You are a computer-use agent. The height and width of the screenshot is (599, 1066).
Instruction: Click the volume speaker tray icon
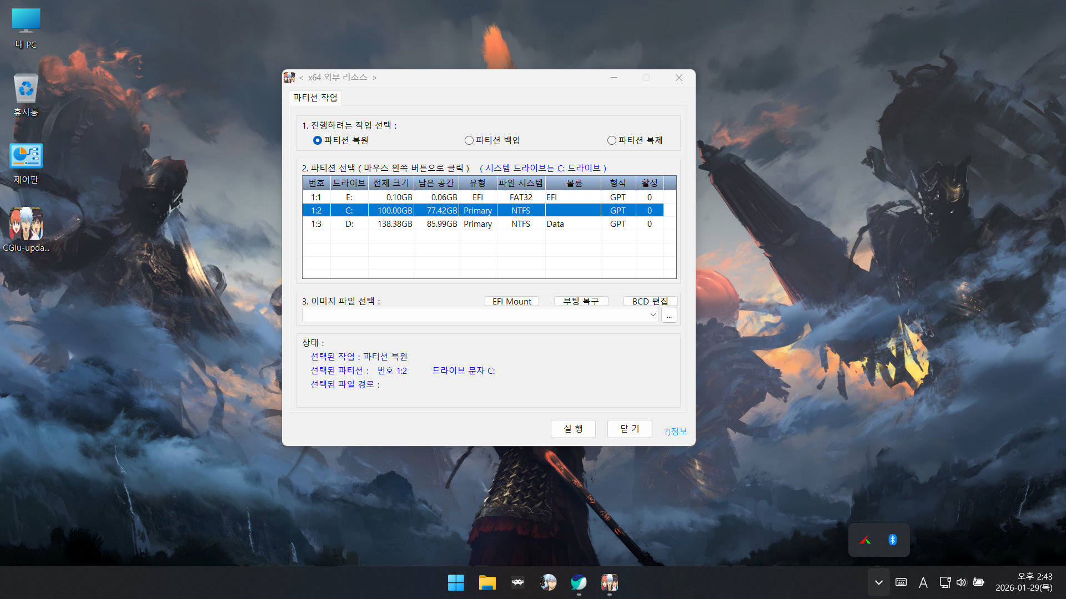pyautogui.click(x=961, y=582)
